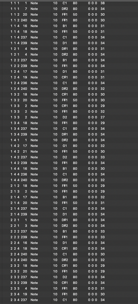Viewport: 138px width, 304px height.
Task: Select the position field 2 3 3 4
Action: [x=19, y=289]
